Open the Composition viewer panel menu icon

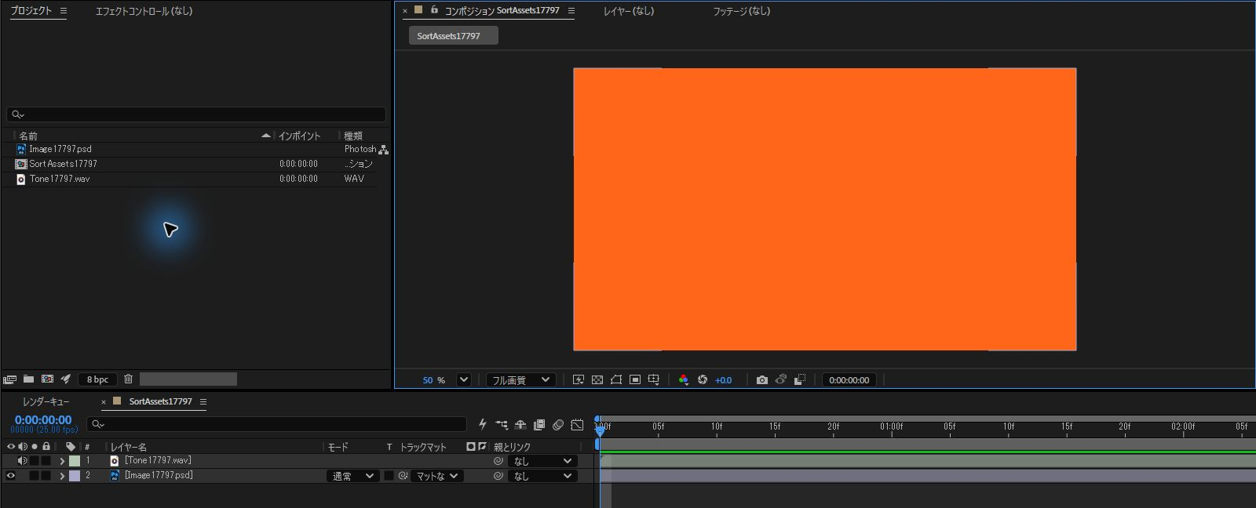pyautogui.click(x=571, y=11)
